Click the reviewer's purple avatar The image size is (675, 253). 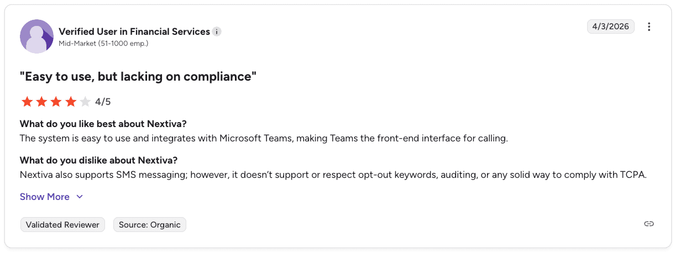[36, 36]
